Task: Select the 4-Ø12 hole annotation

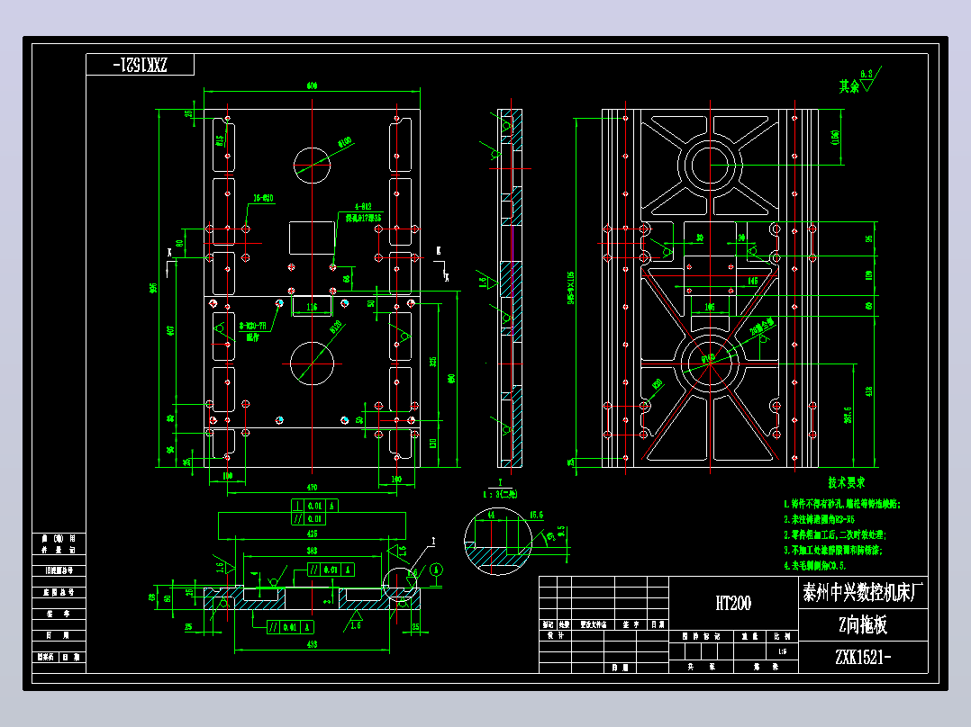Action: point(364,206)
